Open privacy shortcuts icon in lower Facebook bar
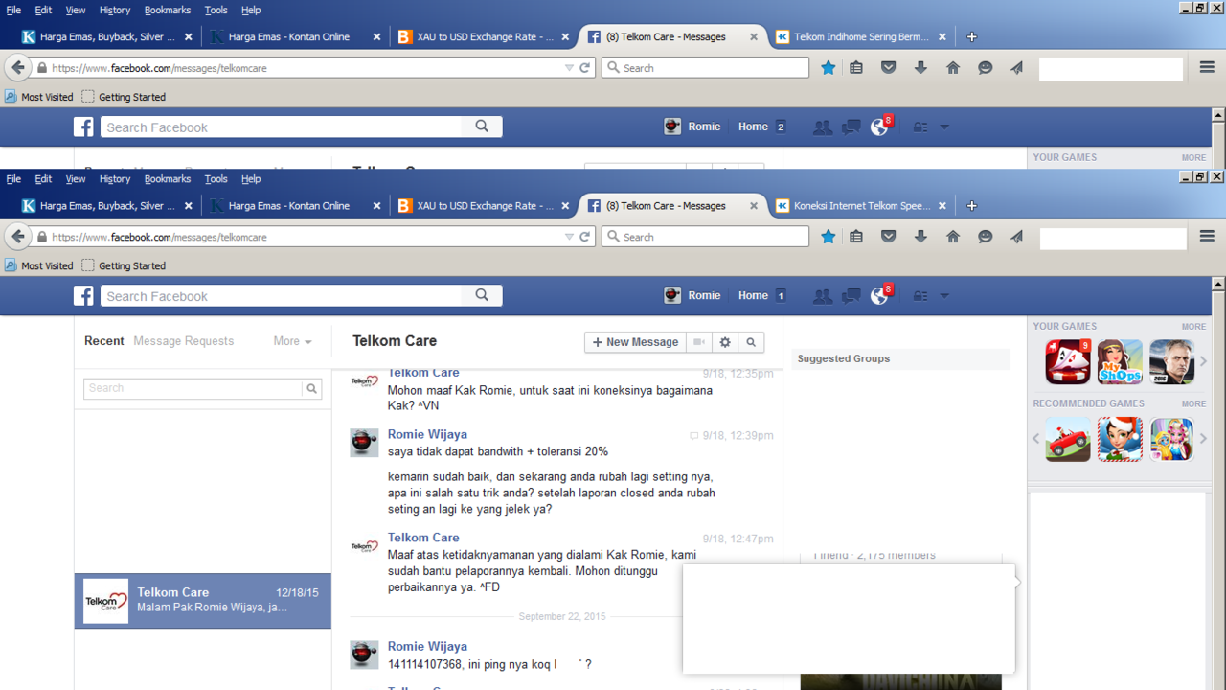The width and height of the screenshot is (1226, 690). tap(919, 296)
